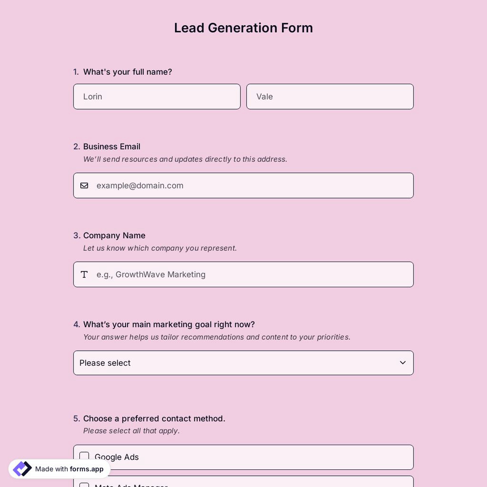
Task: Click the preferred contact method question label
Action: [154, 418]
